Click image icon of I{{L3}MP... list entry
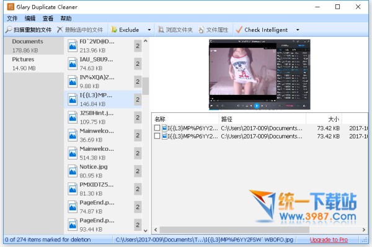The height and width of the screenshot is (247, 372). 73,99
